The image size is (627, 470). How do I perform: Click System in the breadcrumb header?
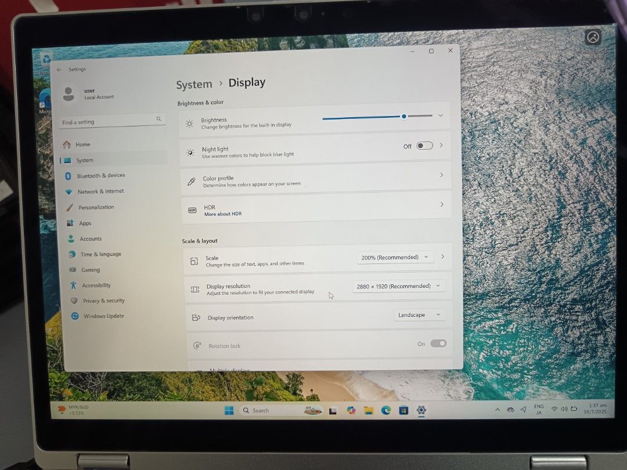(194, 85)
